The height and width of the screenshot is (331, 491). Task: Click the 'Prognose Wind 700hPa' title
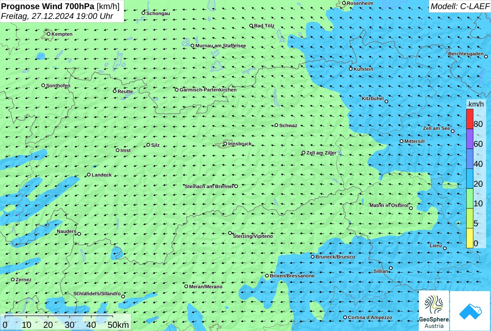pyautogui.click(x=48, y=6)
